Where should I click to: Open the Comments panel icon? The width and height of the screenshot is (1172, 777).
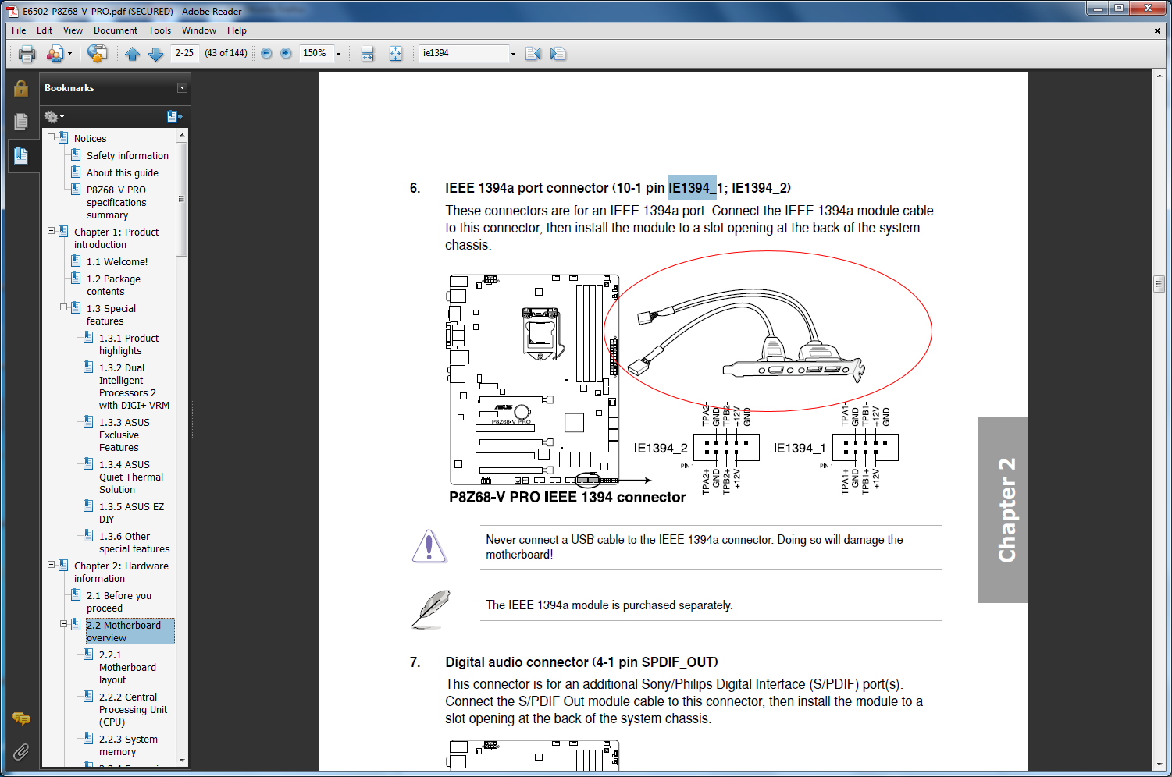coord(21,718)
